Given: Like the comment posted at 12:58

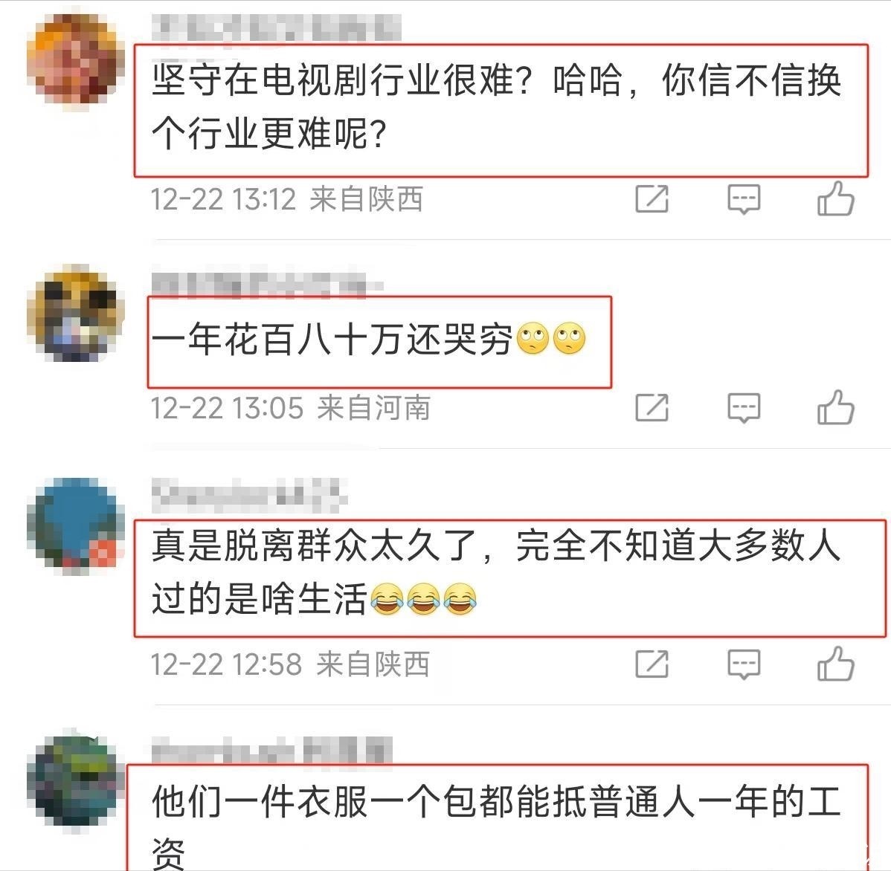Looking at the screenshot, I should click(835, 663).
